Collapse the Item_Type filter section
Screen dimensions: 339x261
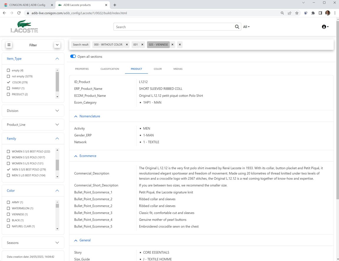click(57, 59)
